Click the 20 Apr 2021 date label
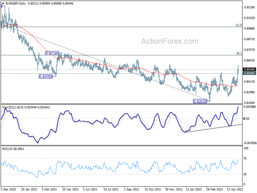 click(71, 190)
